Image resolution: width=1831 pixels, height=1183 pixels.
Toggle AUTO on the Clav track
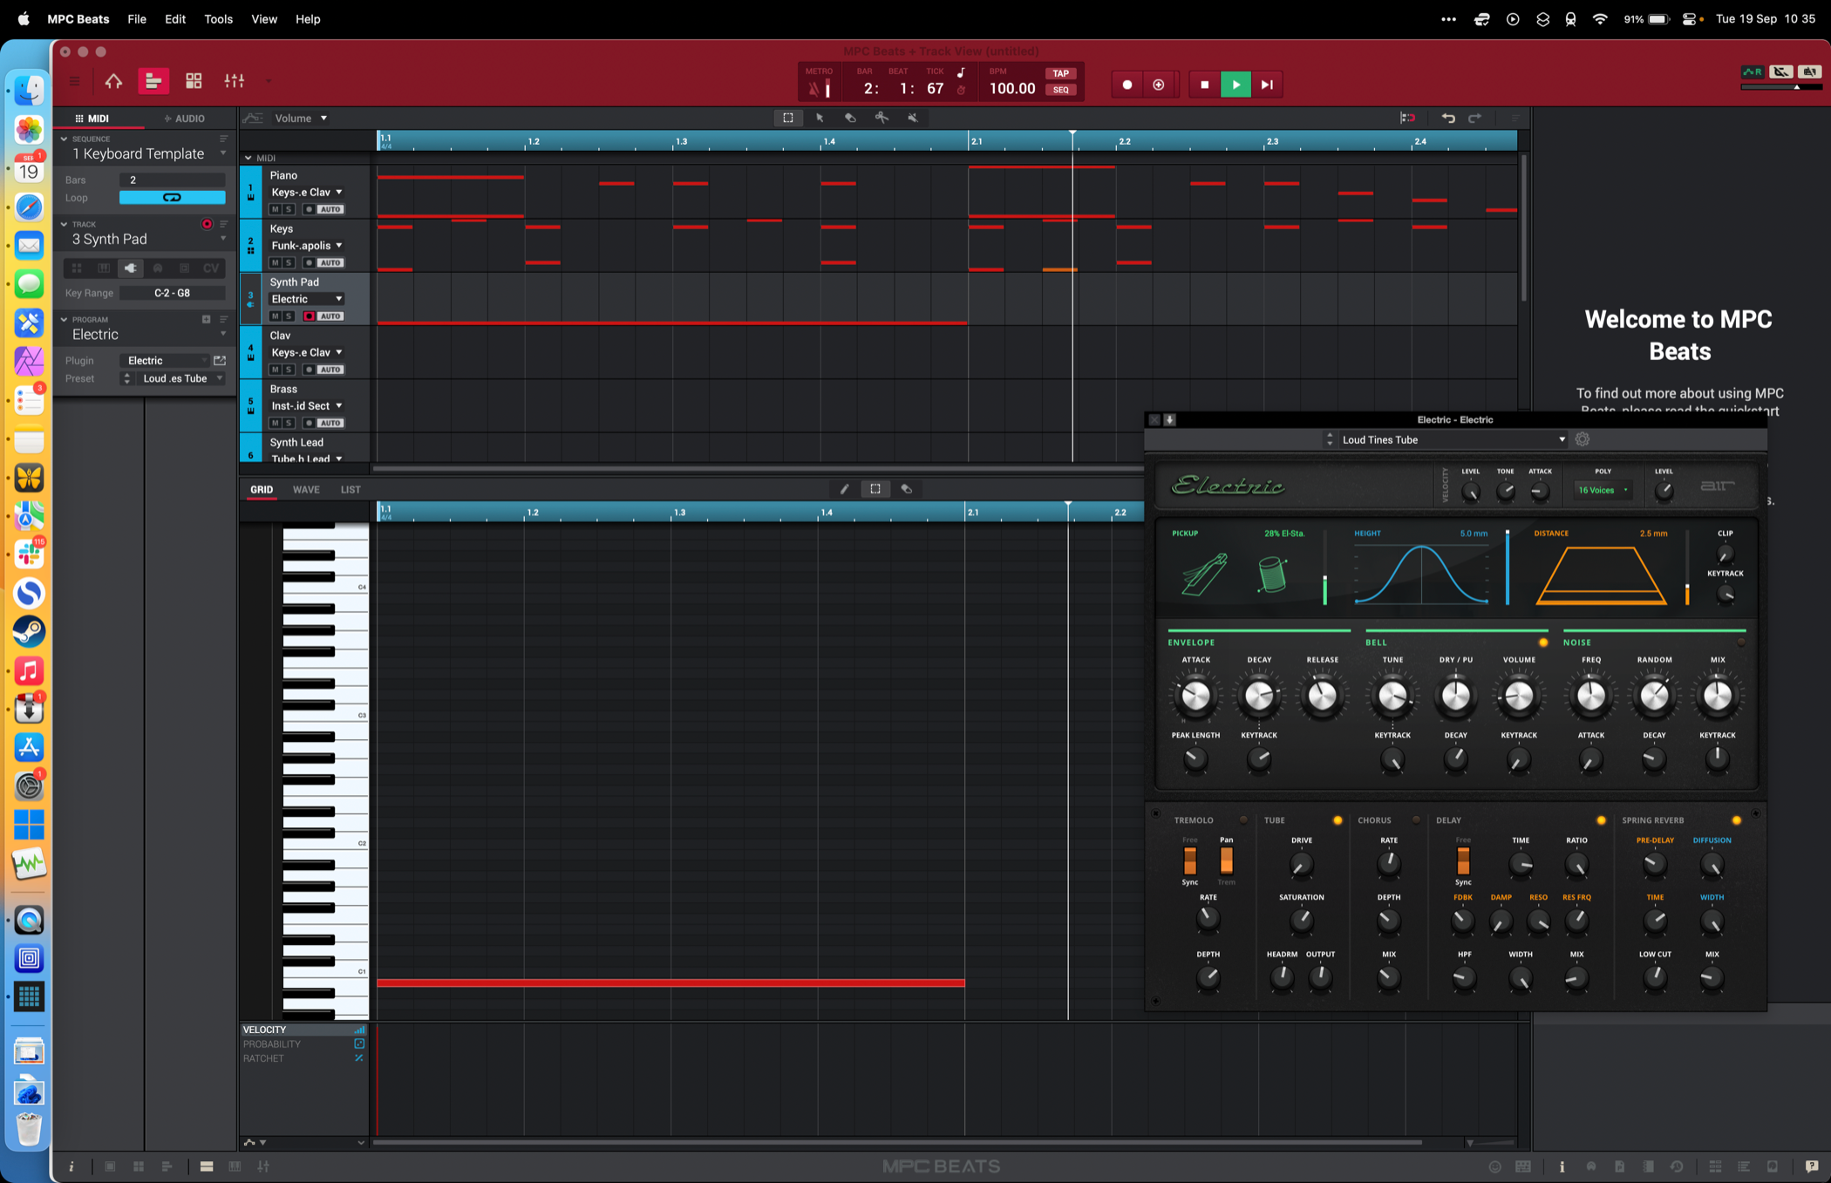tap(330, 370)
